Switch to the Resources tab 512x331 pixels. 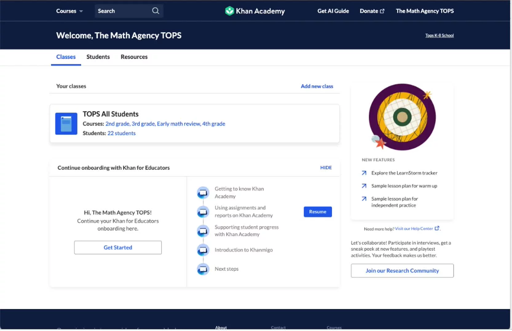click(x=134, y=57)
